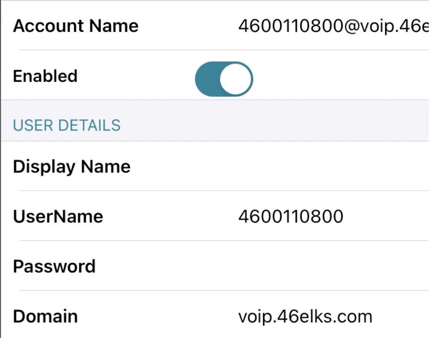Focus the empty Password field
This screenshot has width=429, height=338.
tap(330, 266)
